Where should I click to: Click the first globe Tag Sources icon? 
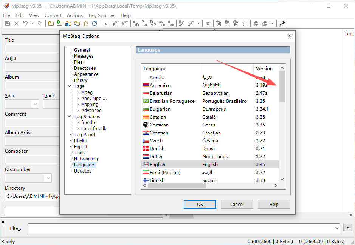click(x=256, y=23)
